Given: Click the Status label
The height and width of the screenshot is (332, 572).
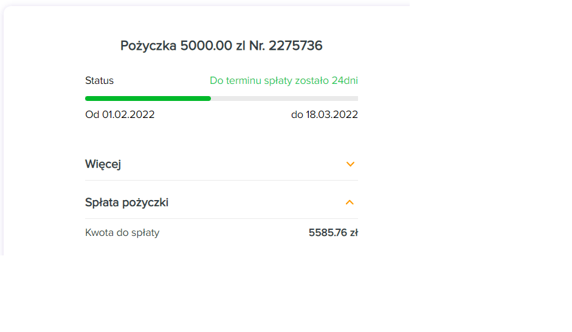Looking at the screenshot, I should coord(99,80).
